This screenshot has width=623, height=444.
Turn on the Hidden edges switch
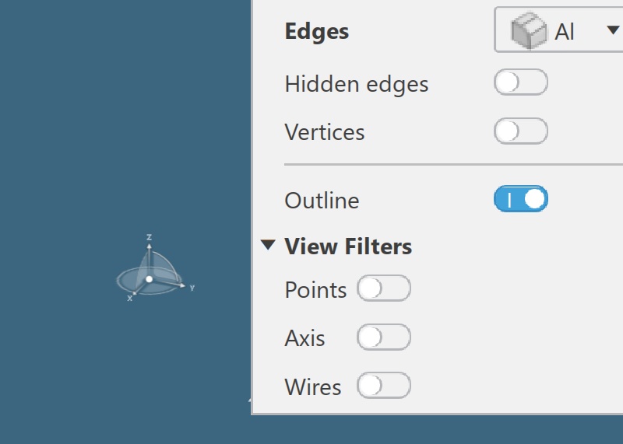point(520,83)
